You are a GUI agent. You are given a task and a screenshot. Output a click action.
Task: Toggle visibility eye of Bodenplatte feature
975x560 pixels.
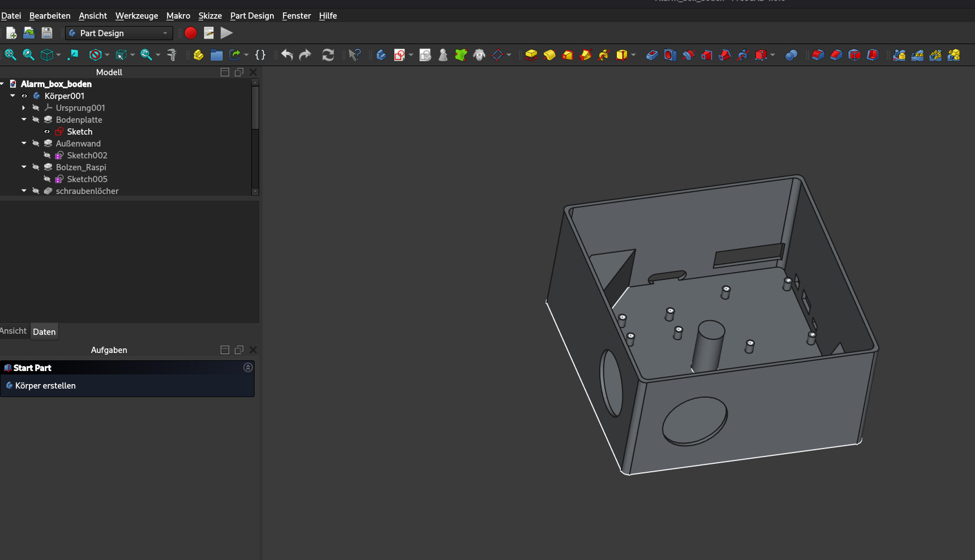[x=35, y=119]
